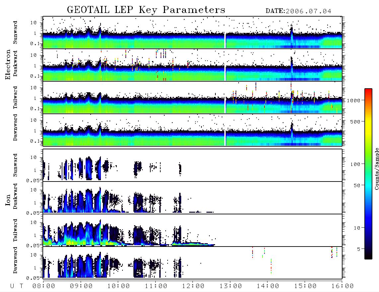Click the "U T" axis label

pyautogui.click(x=17, y=286)
